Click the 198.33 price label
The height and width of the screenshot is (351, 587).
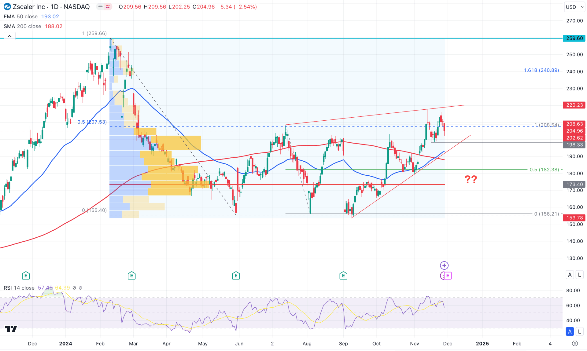[x=574, y=145]
